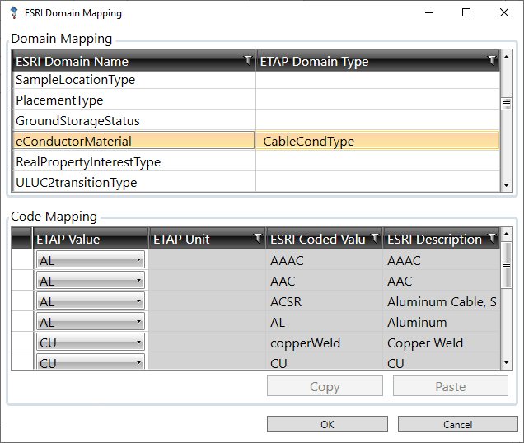
Task: Filter the ETAP Unit column
Action: coord(258,238)
